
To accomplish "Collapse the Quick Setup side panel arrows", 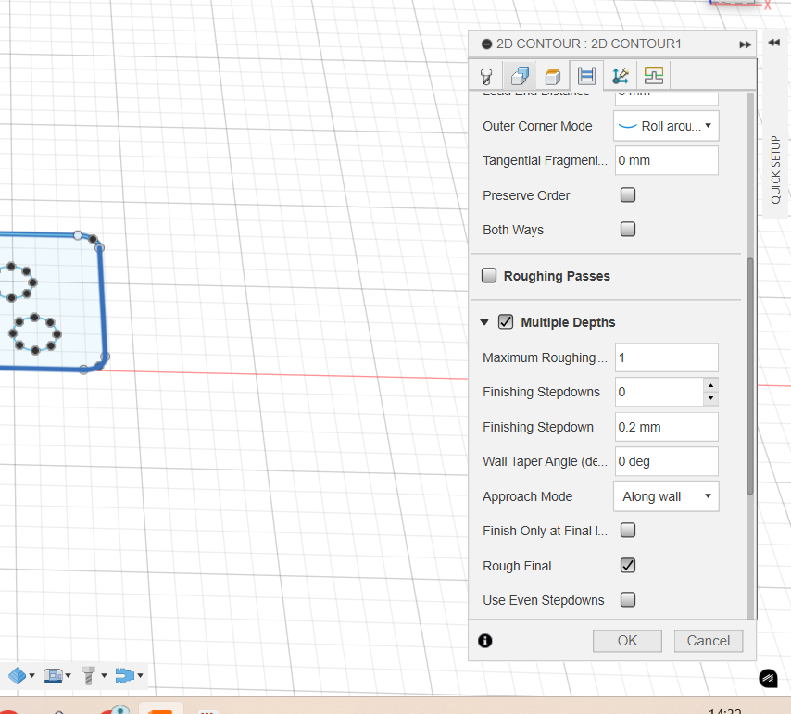I will (773, 43).
